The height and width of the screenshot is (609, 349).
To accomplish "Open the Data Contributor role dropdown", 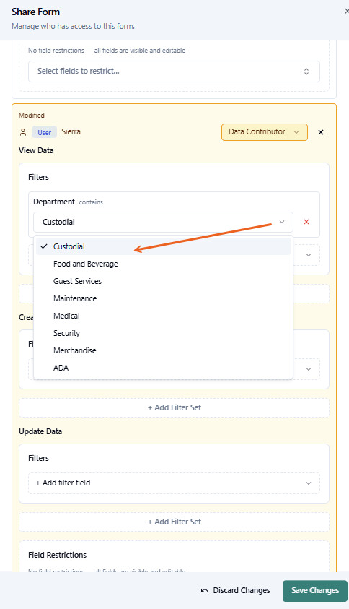I will pos(265,132).
